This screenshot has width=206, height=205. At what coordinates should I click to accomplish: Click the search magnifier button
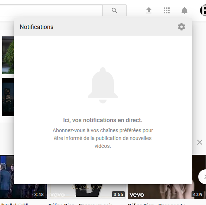pos(114,10)
